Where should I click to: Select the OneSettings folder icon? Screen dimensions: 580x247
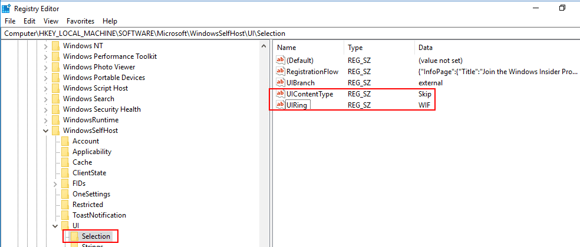(x=65, y=194)
